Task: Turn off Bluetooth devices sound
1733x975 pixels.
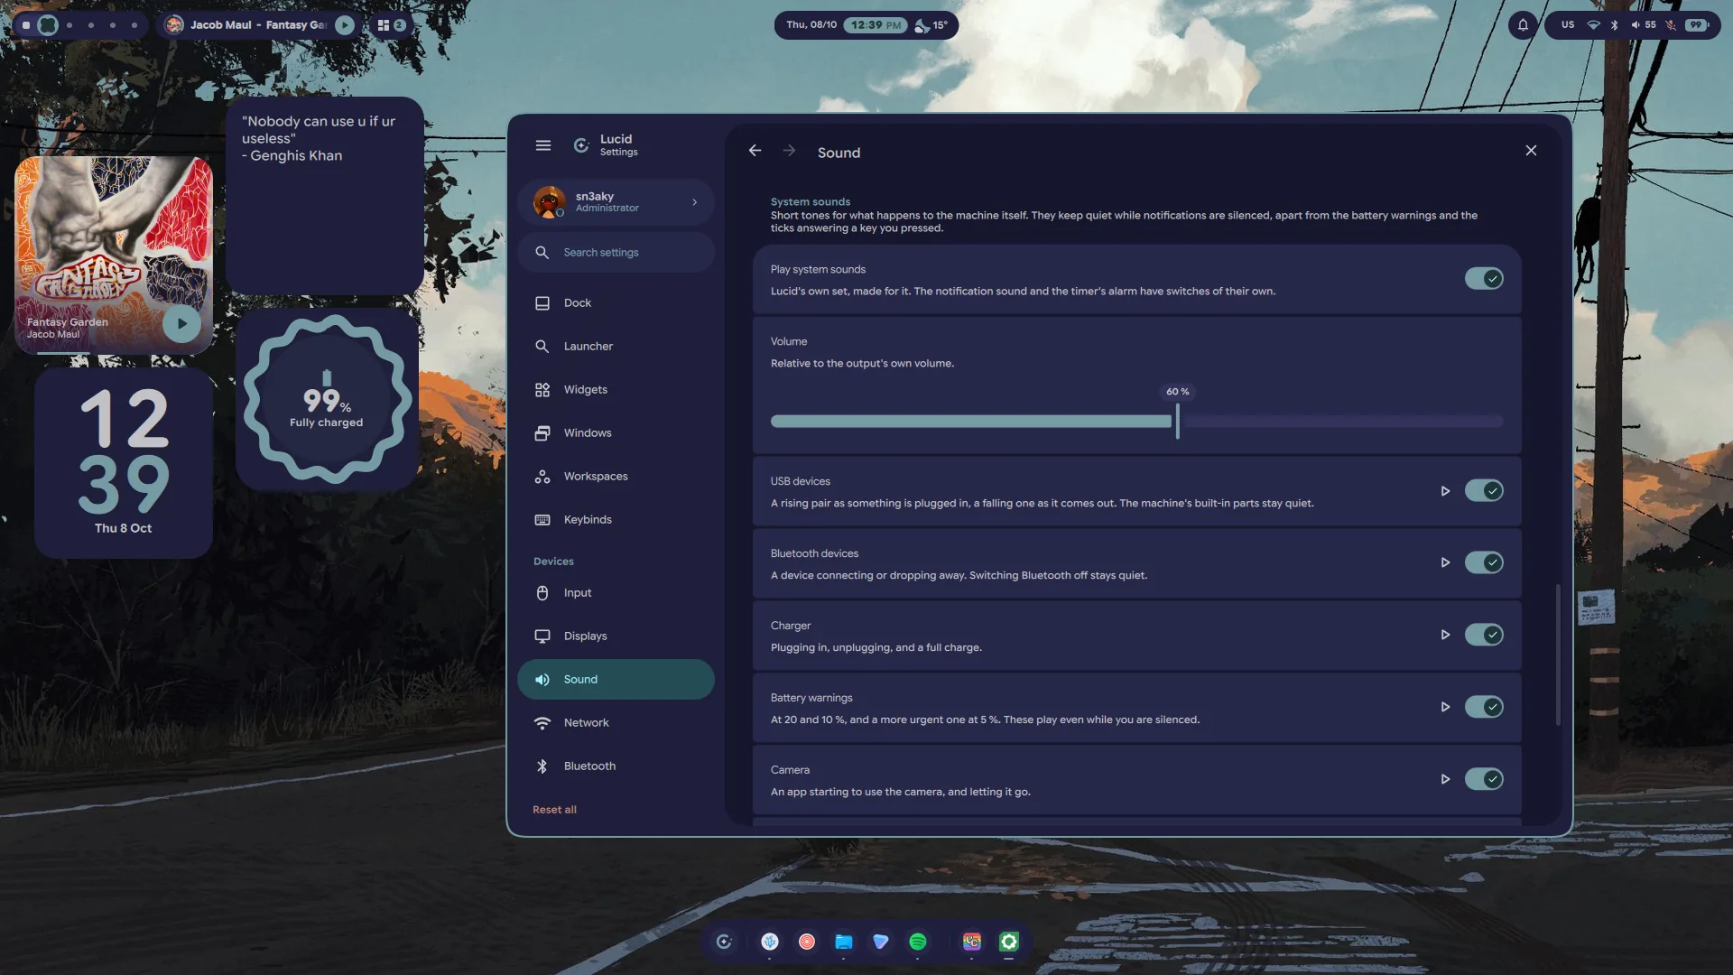Action: pyautogui.click(x=1483, y=562)
